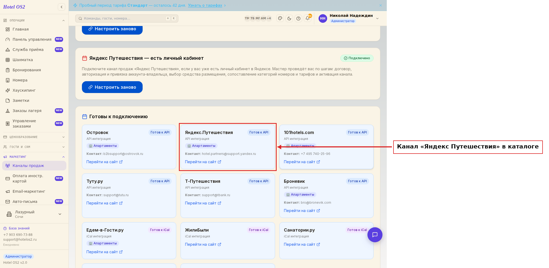
Task: Open Авто-письма menu item
Action: [34, 202]
